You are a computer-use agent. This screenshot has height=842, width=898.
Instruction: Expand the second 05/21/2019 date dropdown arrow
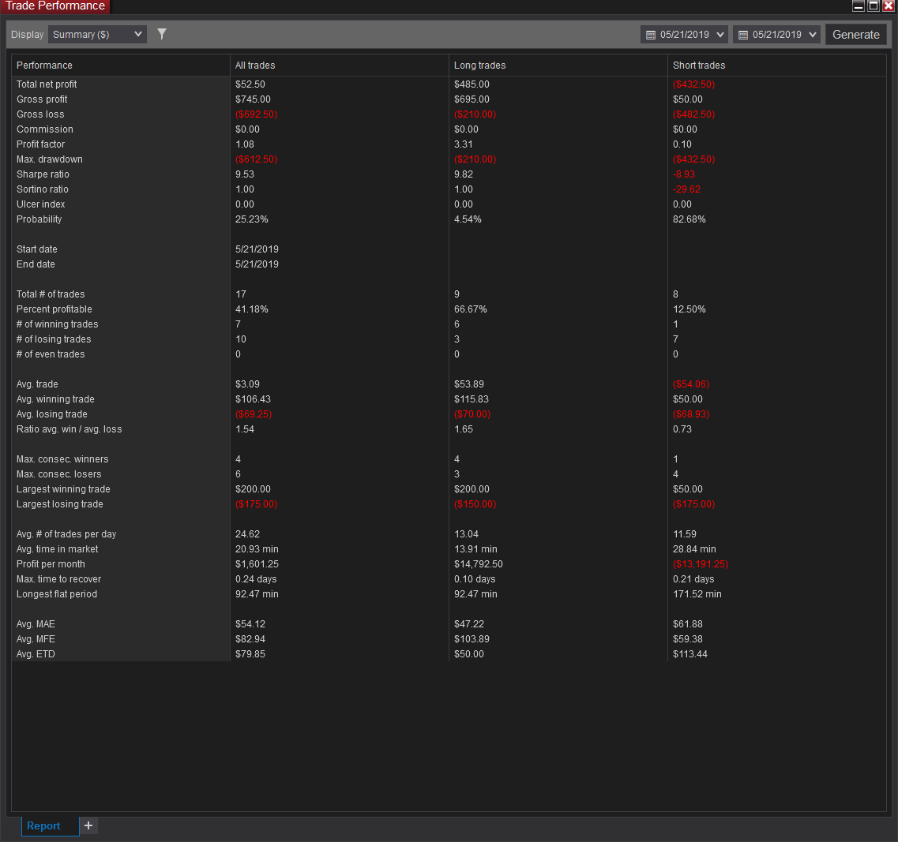point(812,35)
